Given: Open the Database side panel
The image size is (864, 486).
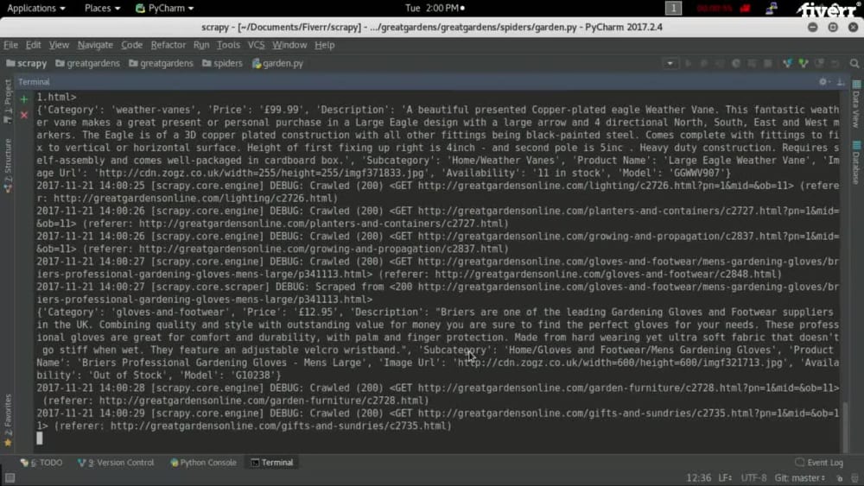Looking at the screenshot, I should [x=855, y=163].
